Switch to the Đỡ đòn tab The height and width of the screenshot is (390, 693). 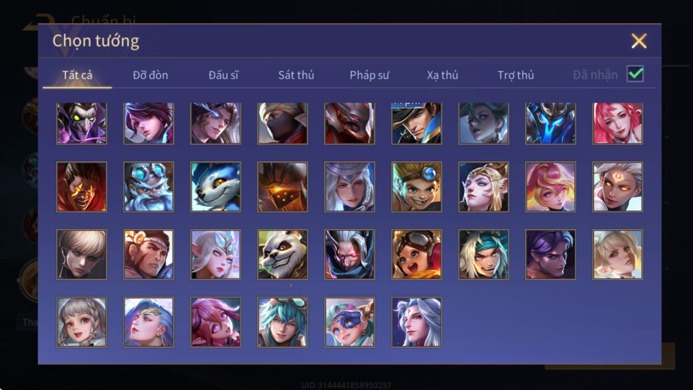pyautogui.click(x=150, y=75)
